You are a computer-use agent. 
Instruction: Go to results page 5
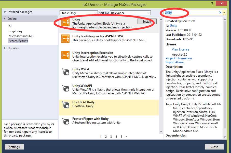[121, 137]
